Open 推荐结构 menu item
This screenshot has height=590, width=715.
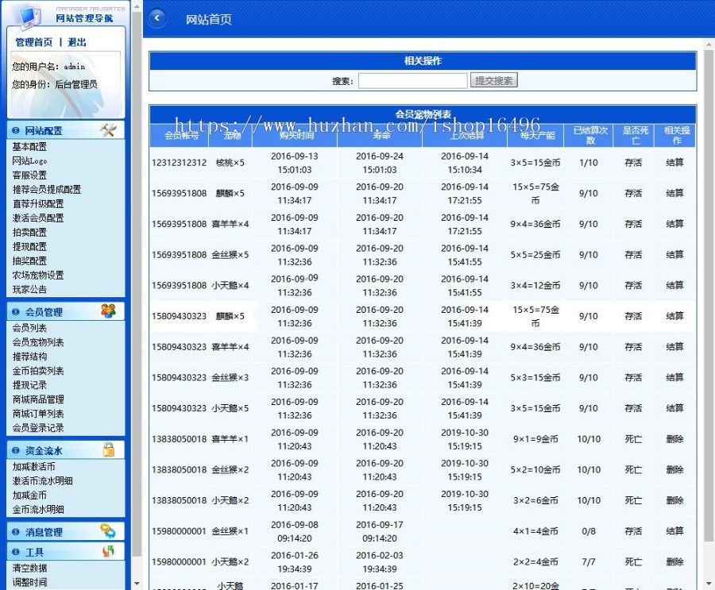(x=29, y=357)
